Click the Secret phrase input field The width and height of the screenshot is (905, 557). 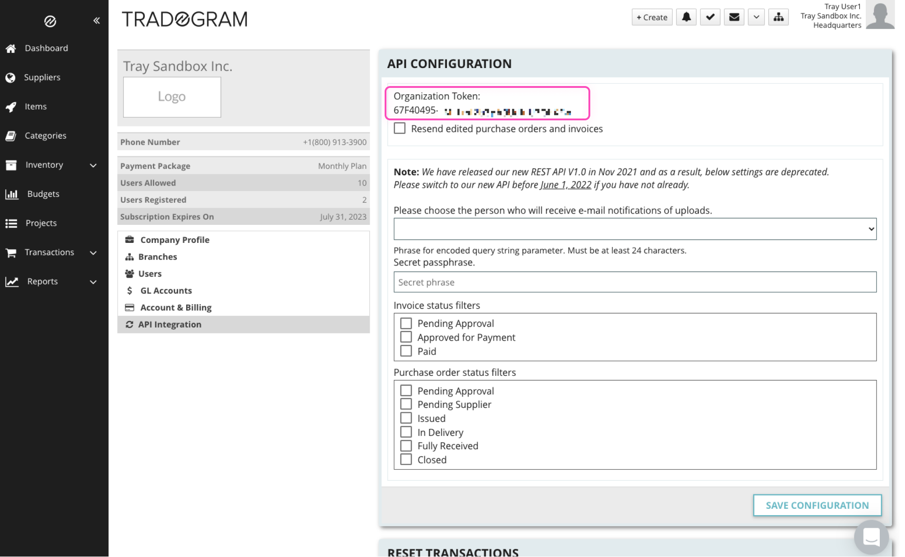coord(634,282)
